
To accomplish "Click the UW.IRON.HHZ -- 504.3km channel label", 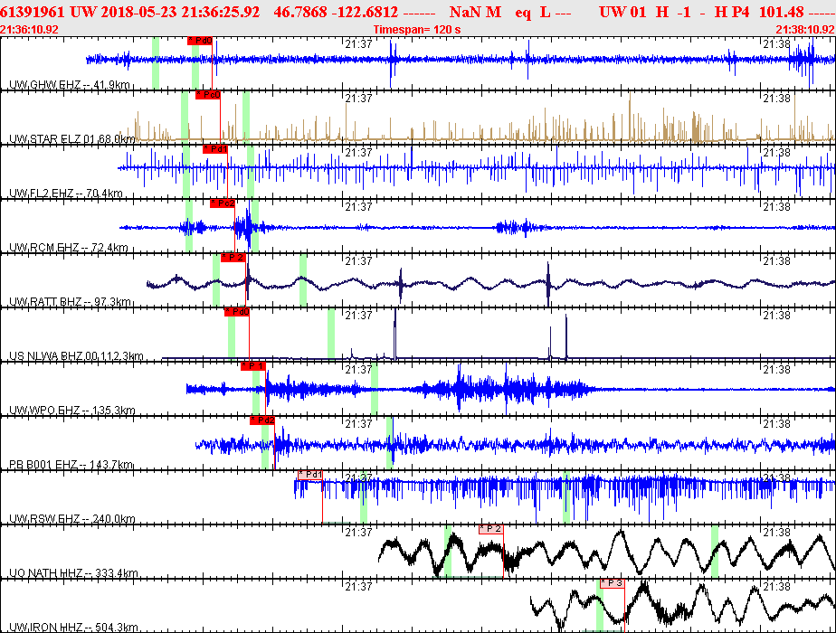I will click(73, 628).
